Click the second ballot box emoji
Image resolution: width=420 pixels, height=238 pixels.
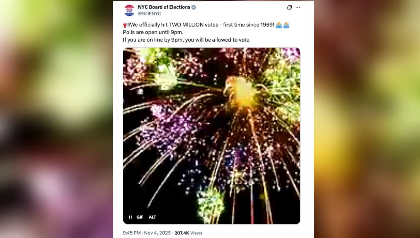[x=286, y=25]
